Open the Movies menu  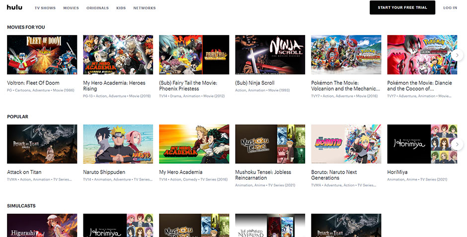[x=71, y=8]
